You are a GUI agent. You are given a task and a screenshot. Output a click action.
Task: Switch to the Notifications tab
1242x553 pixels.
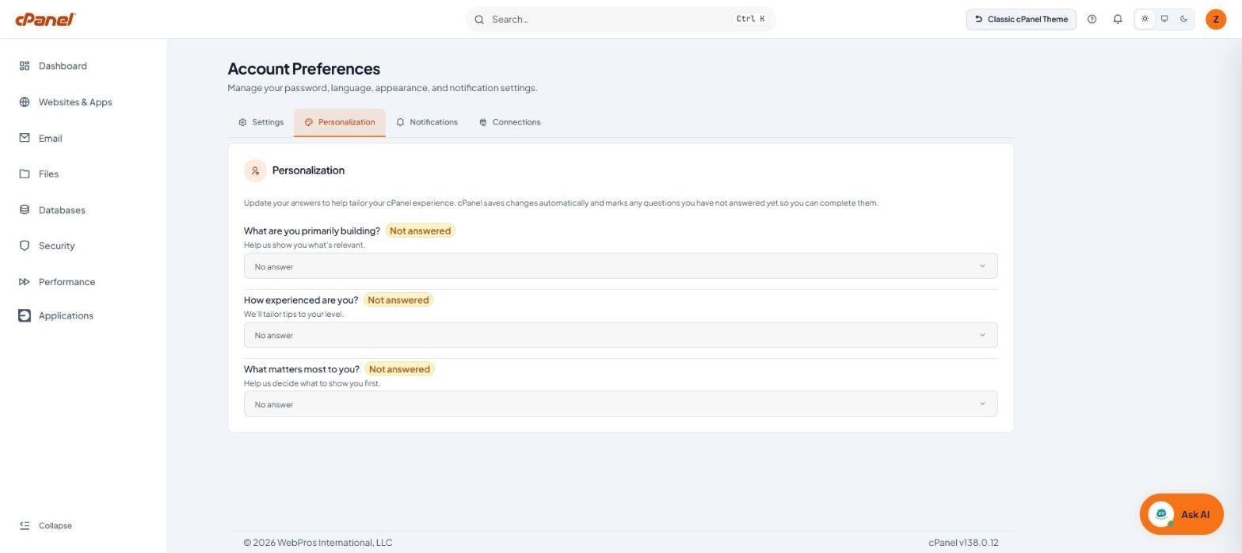(x=427, y=122)
